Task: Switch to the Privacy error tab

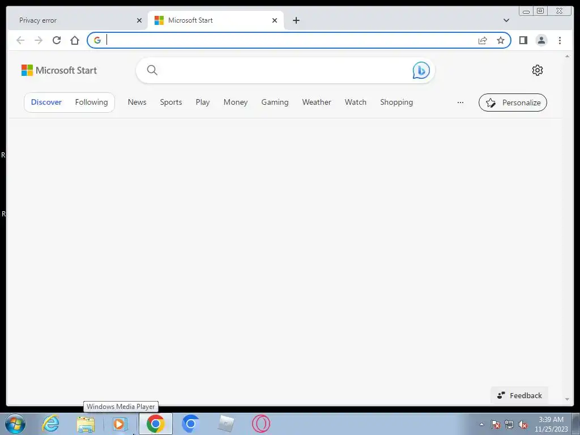Action: pos(76,20)
